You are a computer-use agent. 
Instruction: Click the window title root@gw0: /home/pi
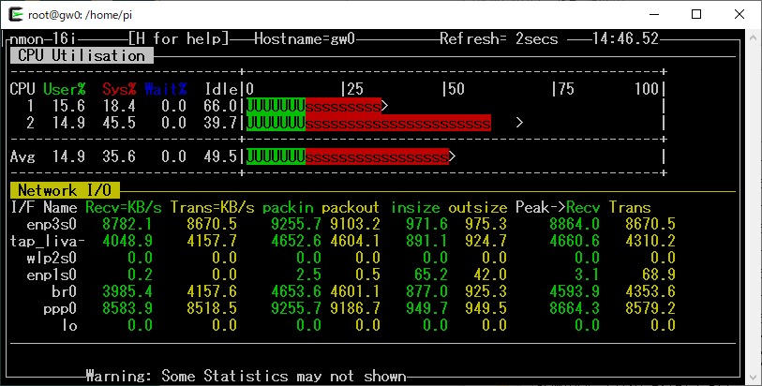(x=81, y=15)
